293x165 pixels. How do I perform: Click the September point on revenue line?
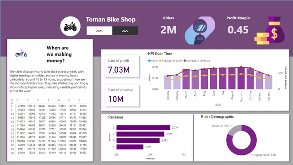tap(241, 67)
